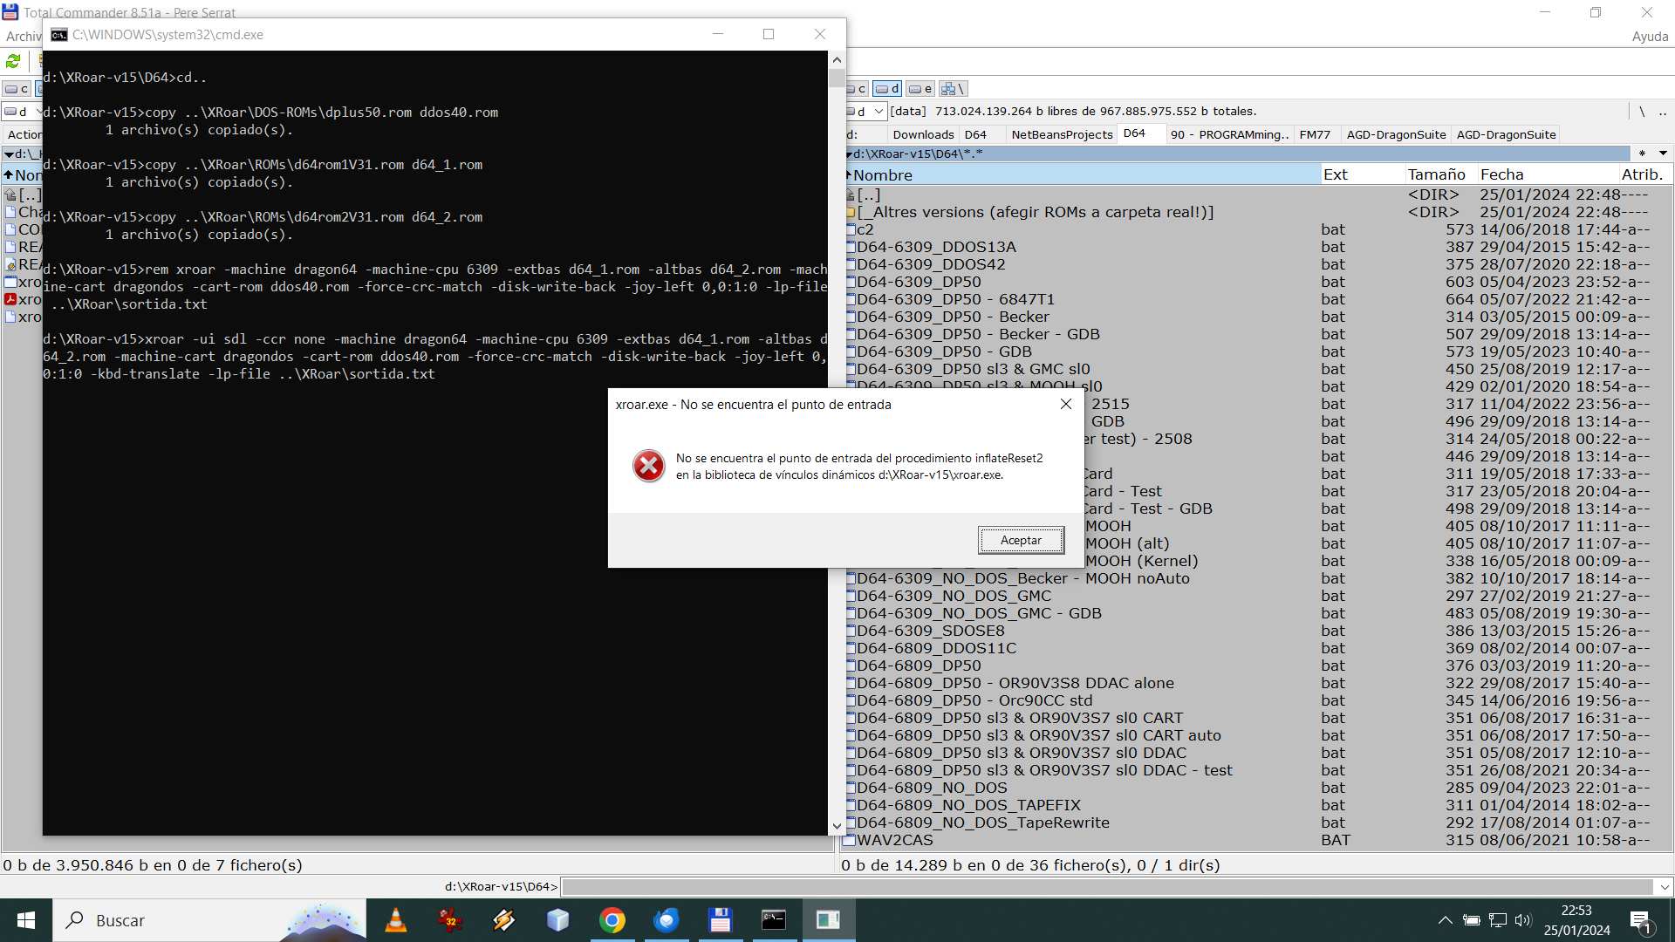Open the volume icon in the system tray
Screen dimensions: 1675x942
1524,919
